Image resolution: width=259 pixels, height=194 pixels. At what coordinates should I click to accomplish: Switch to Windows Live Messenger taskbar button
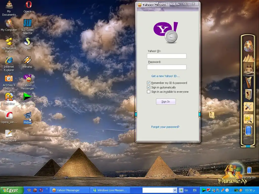pyautogui.click(x=110, y=190)
